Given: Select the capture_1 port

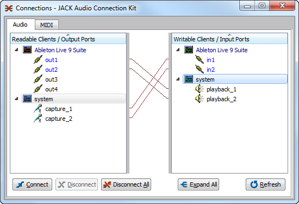Looking at the screenshot, I should point(59,109).
